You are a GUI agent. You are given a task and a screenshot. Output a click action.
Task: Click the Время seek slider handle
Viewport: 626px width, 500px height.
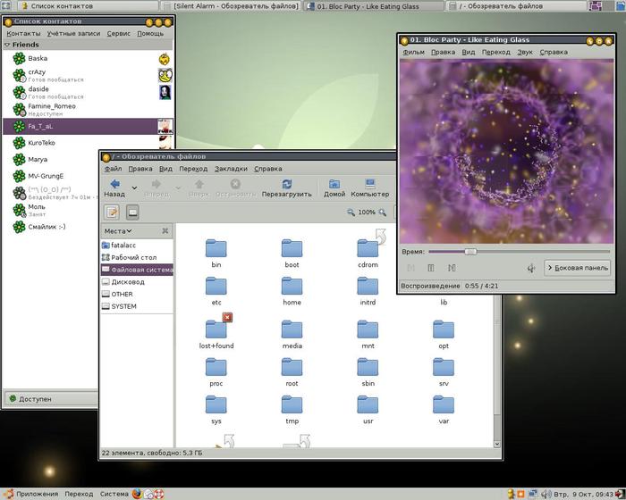470,252
